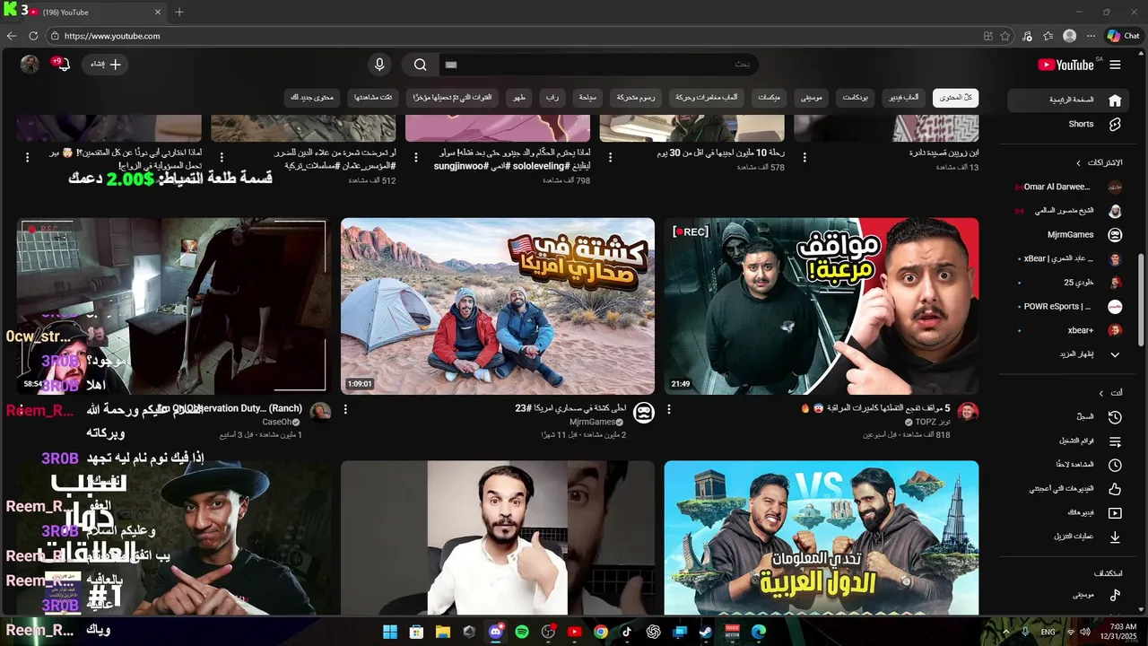1148x646 pixels.
Task: Open a new browser tab
Action: [x=179, y=12]
